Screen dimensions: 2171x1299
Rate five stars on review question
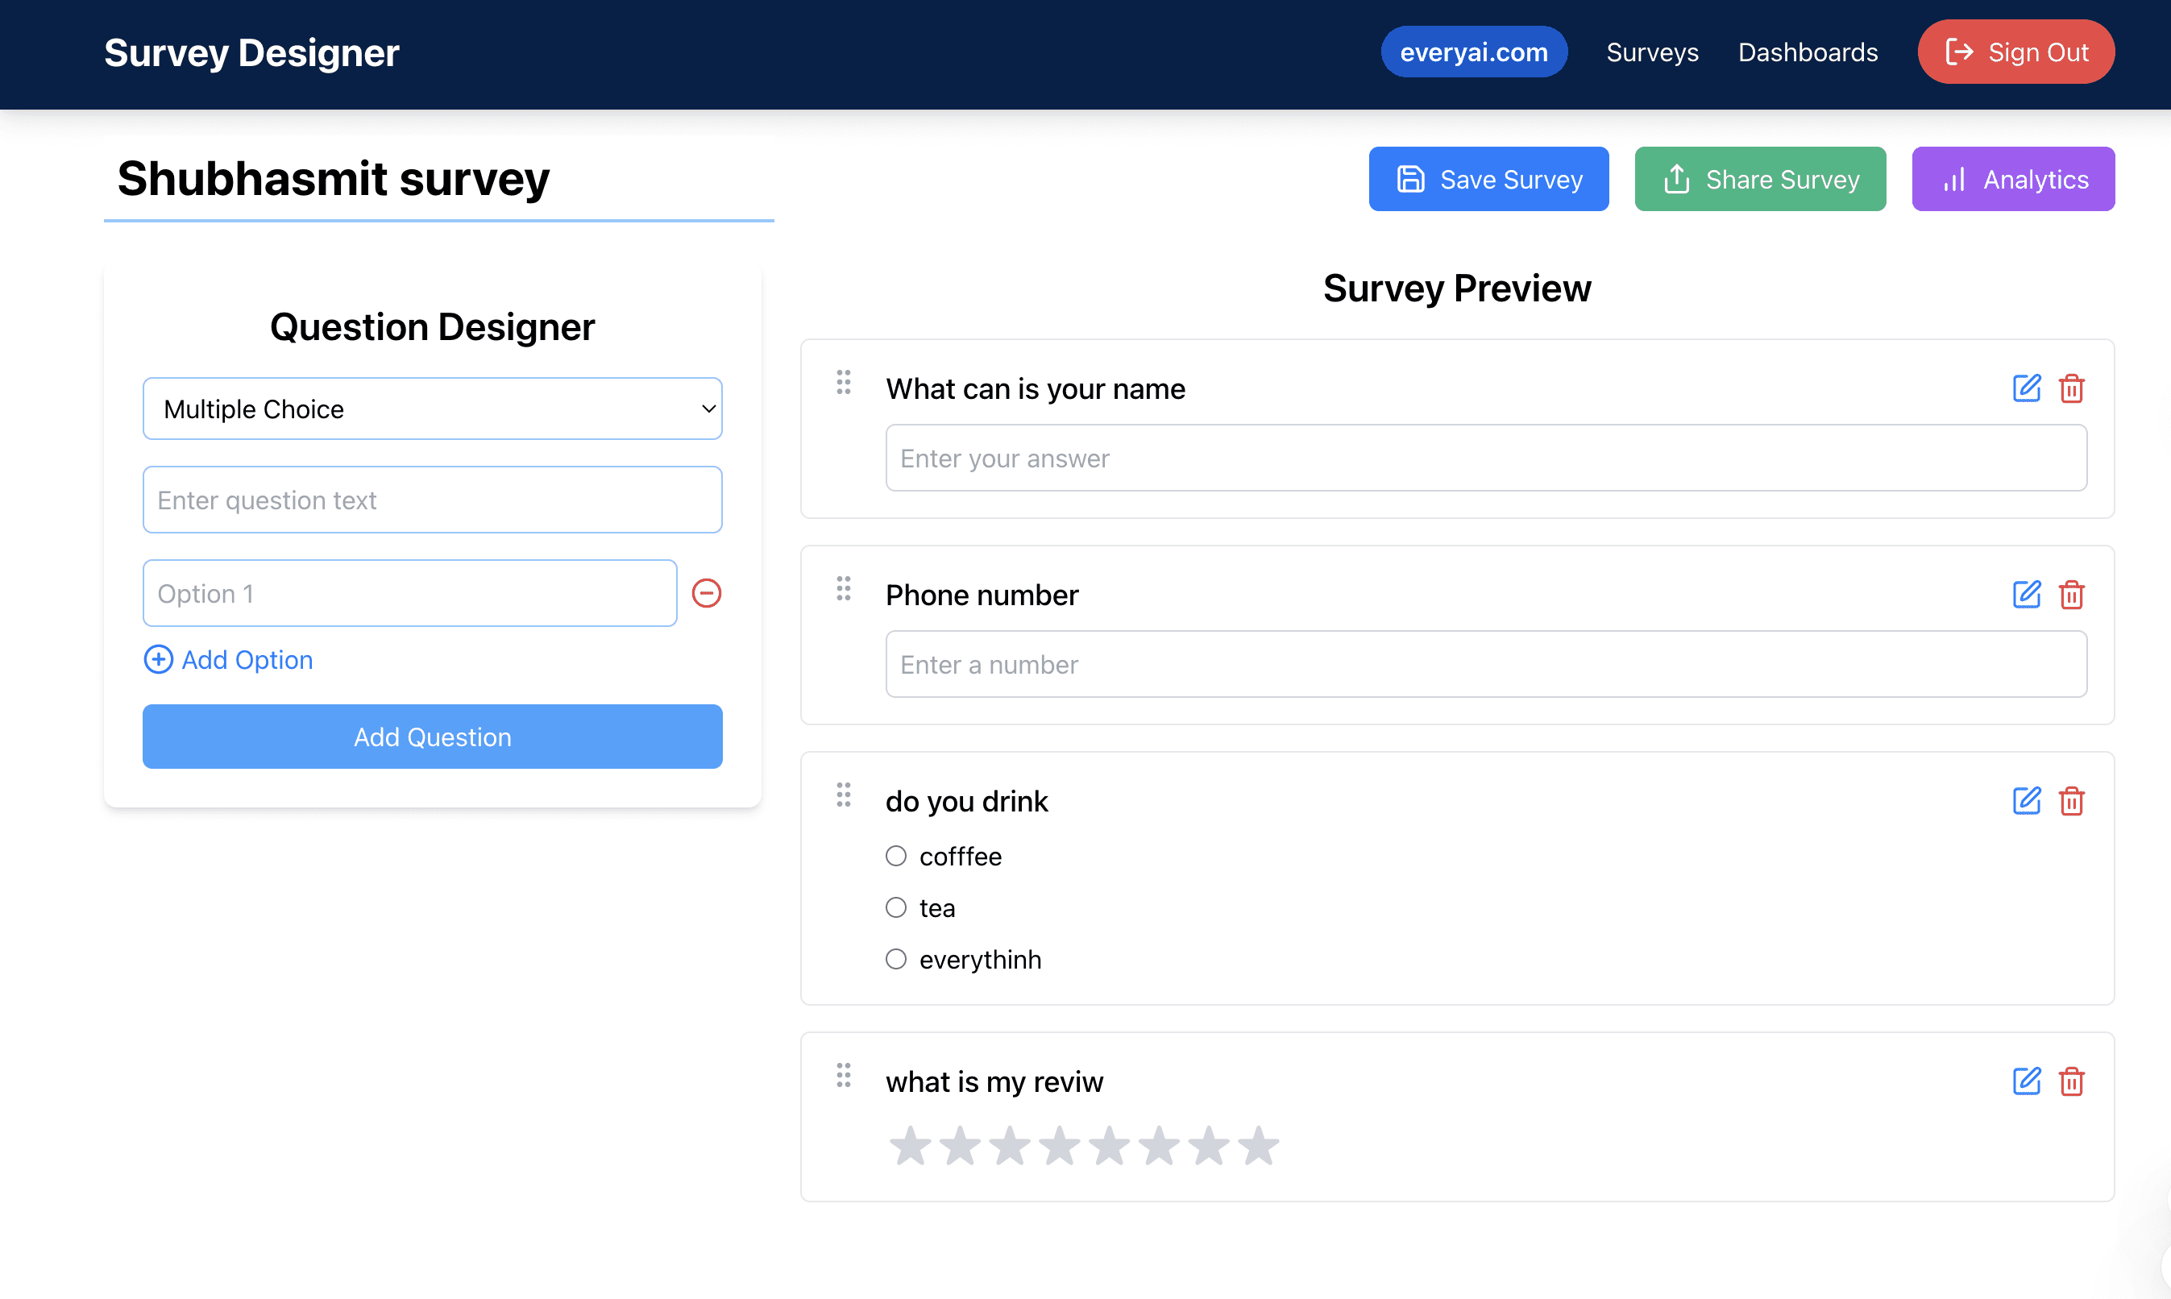(1109, 1146)
